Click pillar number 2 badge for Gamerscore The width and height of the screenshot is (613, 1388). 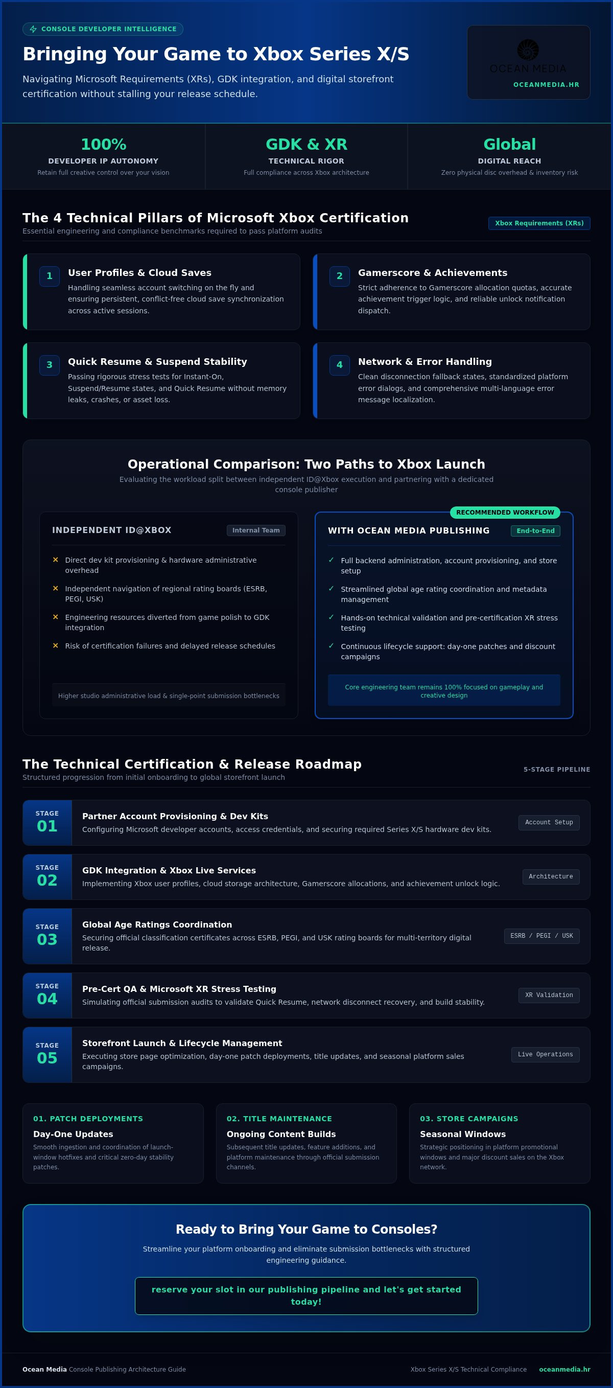click(339, 276)
